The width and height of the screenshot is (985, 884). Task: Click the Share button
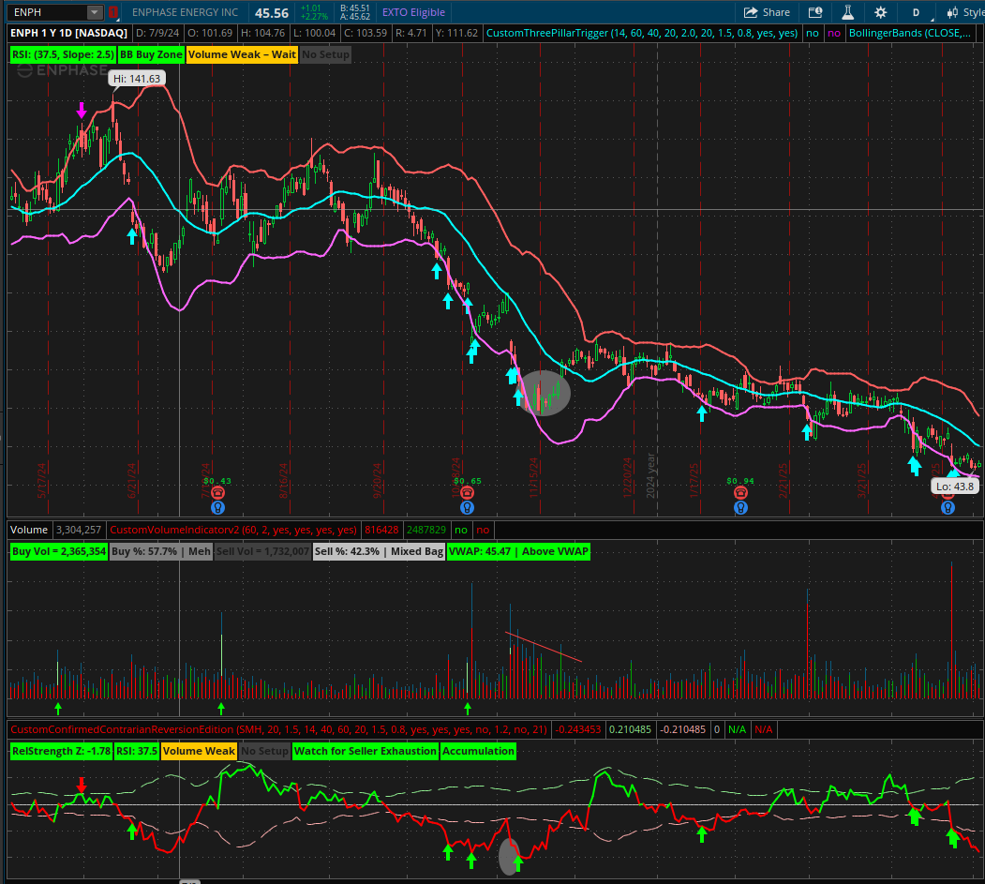click(x=767, y=12)
